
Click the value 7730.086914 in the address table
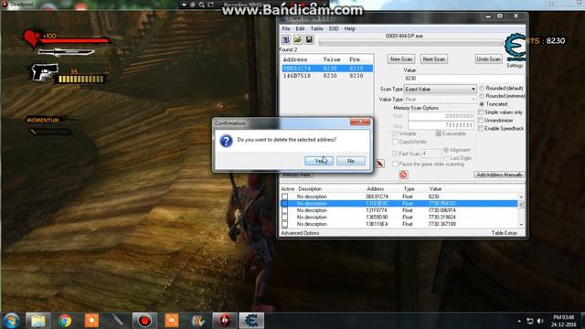(441, 210)
